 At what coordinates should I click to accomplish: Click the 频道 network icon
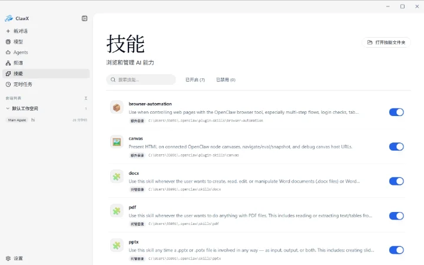click(x=8, y=63)
